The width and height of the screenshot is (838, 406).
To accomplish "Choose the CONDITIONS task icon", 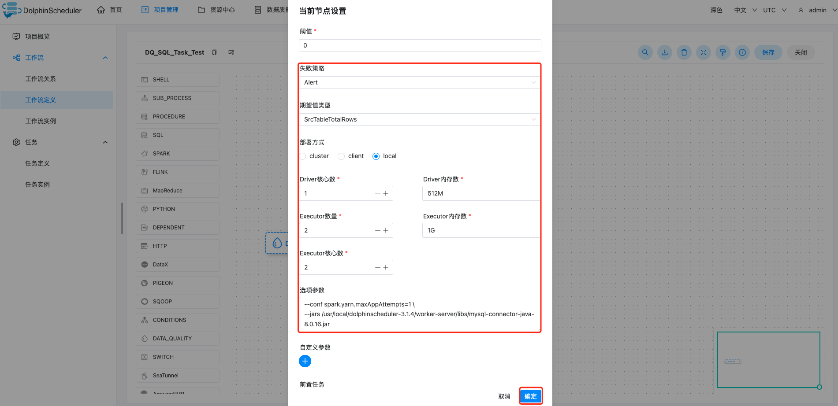I will click(x=144, y=320).
